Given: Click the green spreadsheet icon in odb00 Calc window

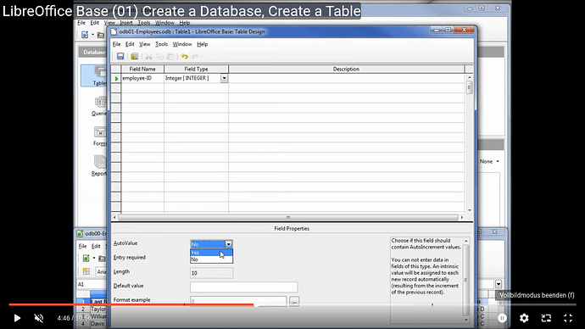Looking at the screenshot, I should (x=86, y=258).
